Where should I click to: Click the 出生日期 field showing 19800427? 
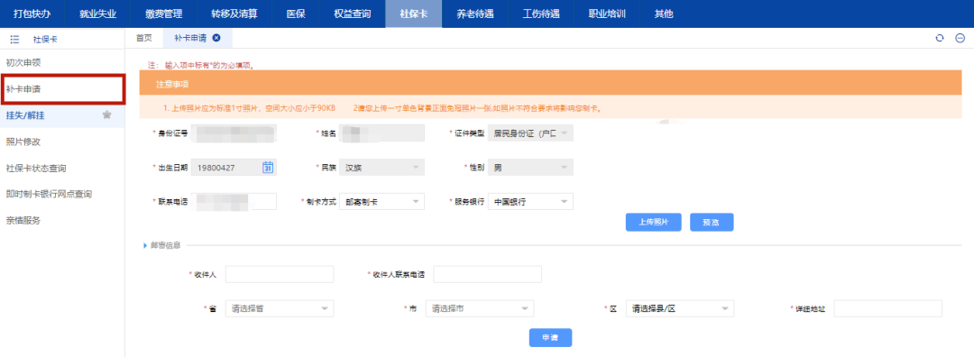pyautogui.click(x=234, y=167)
